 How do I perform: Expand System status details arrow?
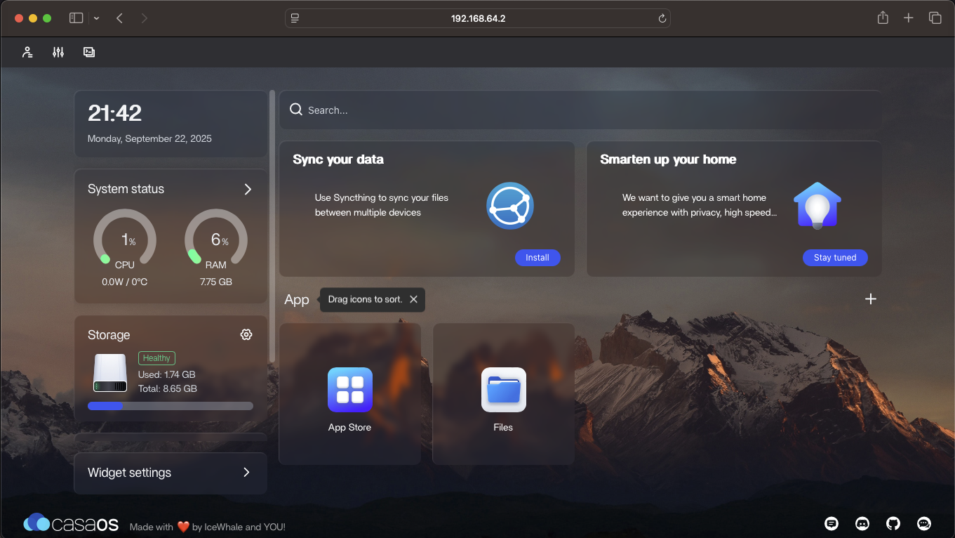coord(248,189)
